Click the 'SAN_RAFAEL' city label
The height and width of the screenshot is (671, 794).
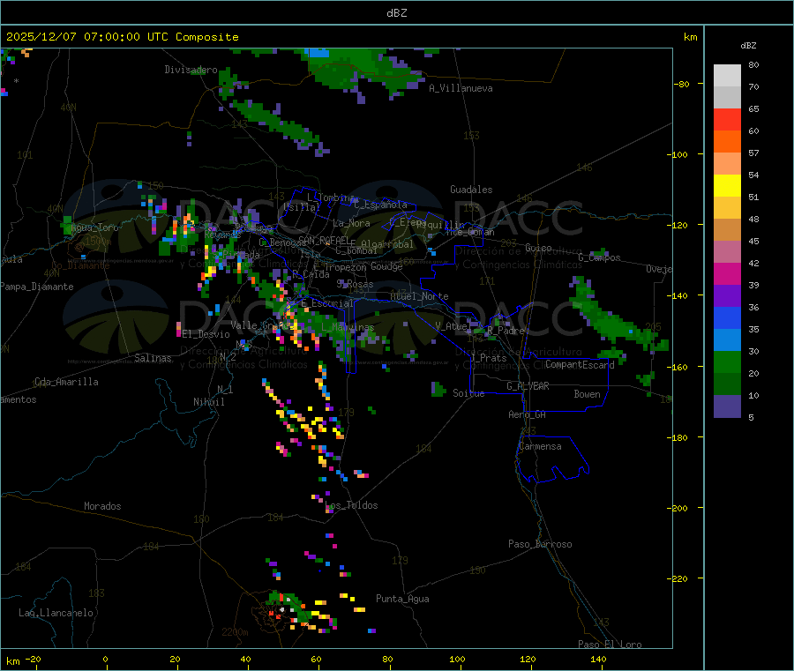tap(324, 240)
